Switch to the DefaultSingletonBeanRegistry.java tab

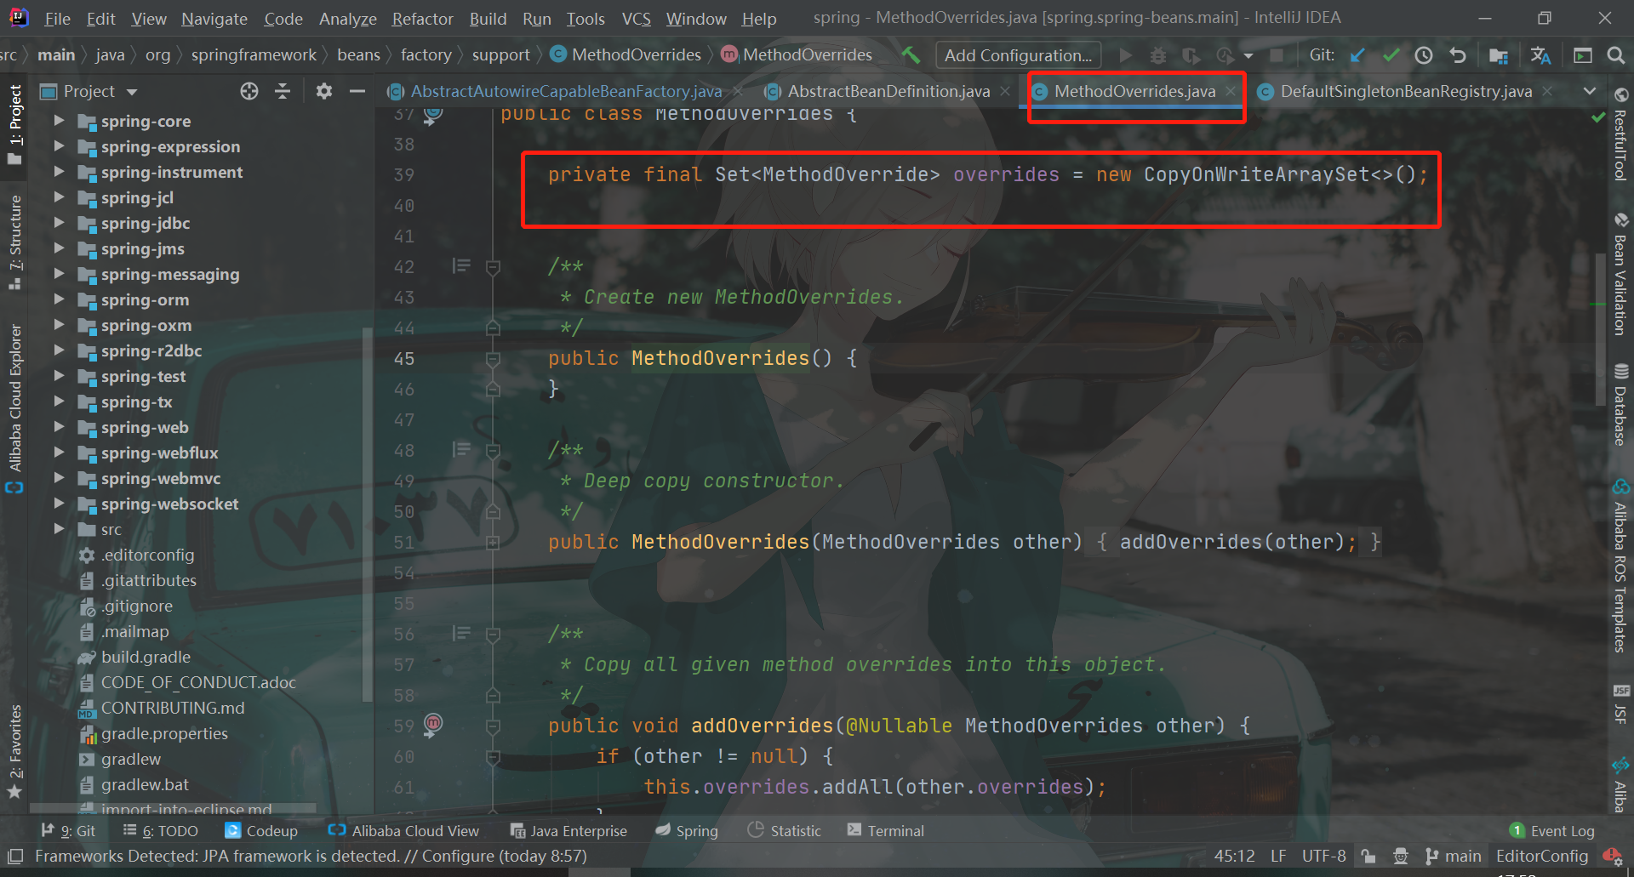[1405, 91]
